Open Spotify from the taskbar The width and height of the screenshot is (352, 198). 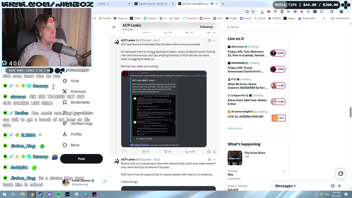[59, 194]
